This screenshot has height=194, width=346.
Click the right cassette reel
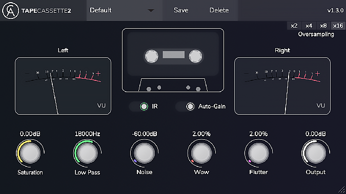pos(195,56)
